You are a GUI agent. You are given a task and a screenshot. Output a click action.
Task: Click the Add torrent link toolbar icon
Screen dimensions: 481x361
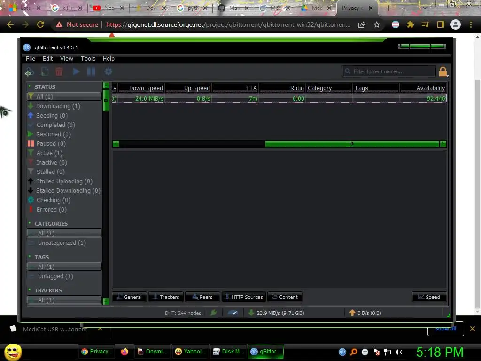(30, 72)
